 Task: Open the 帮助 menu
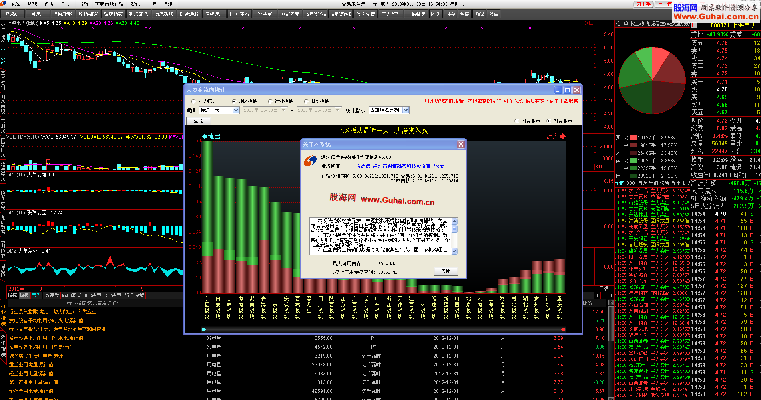tap(170, 4)
